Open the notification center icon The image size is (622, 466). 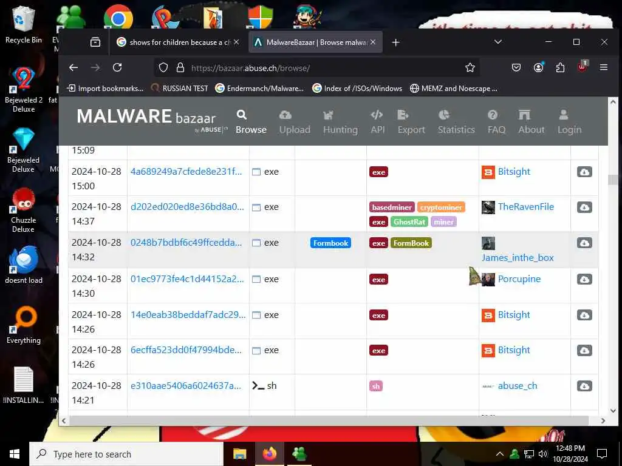tap(602, 454)
